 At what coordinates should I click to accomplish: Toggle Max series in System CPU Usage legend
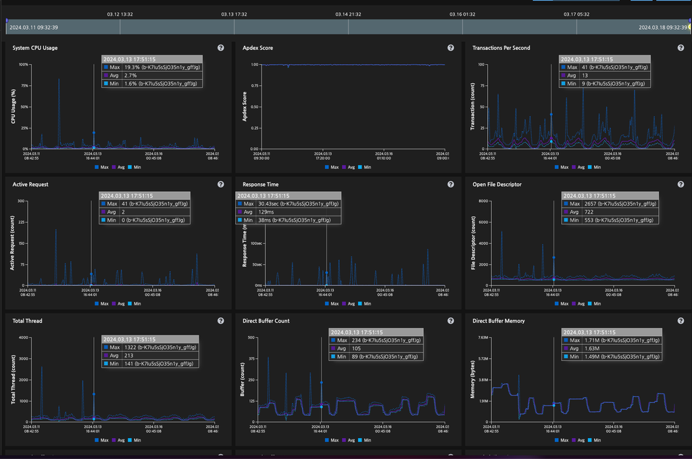(x=101, y=167)
